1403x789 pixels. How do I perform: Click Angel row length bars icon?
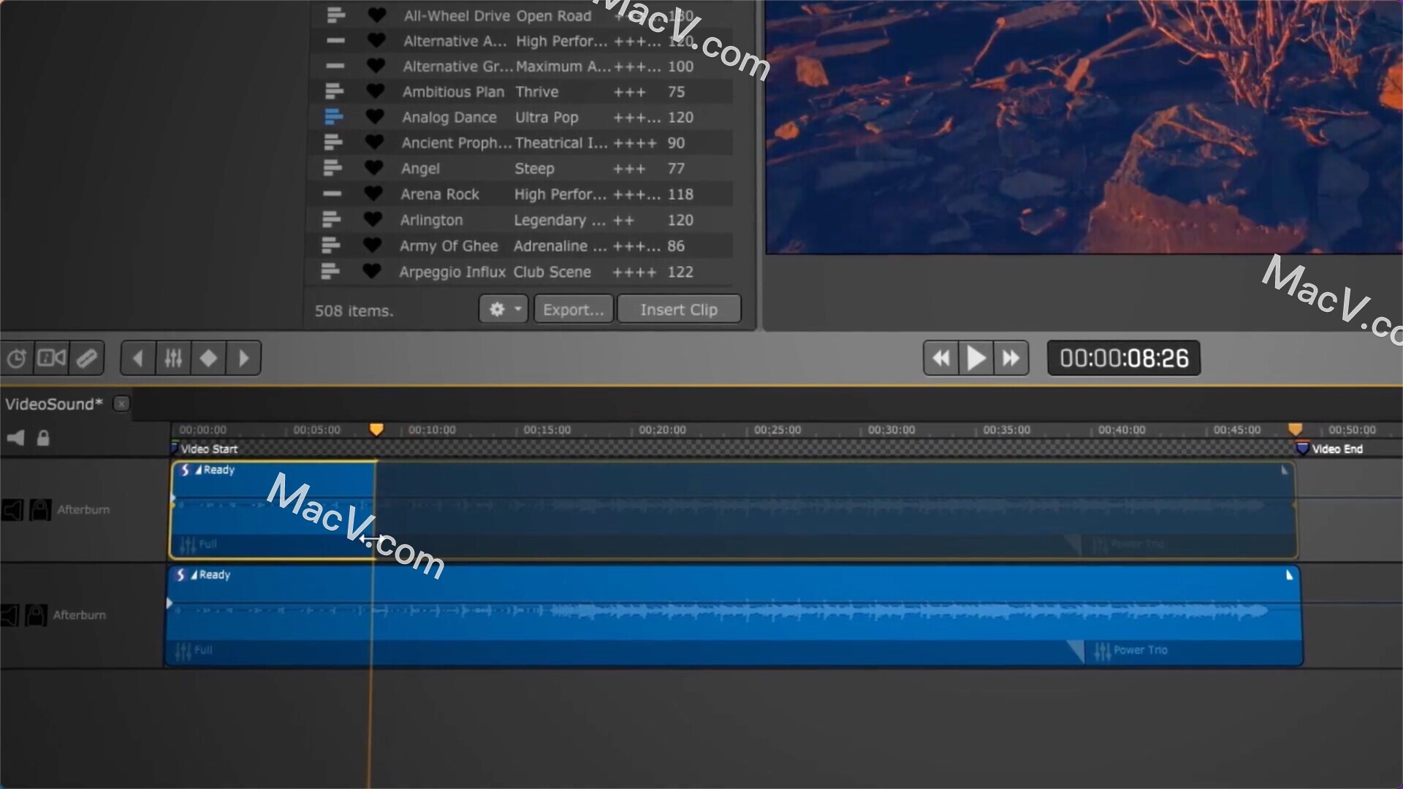pyautogui.click(x=332, y=167)
